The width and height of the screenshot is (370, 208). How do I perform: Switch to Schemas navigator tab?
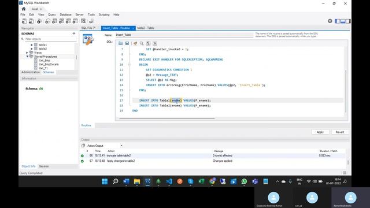point(49,72)
